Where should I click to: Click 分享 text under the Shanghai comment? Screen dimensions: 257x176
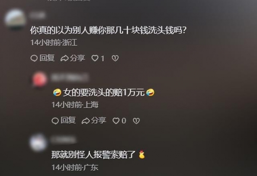pyautogui.click(x=99, y=121)
